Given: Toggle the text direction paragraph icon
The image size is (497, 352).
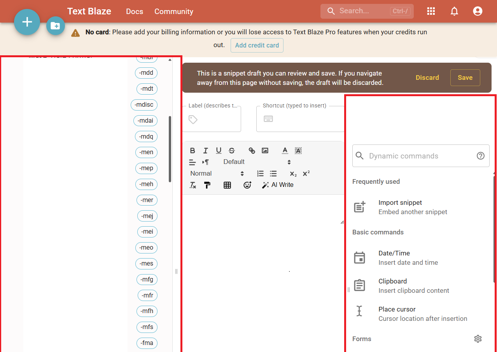Looking at the screenshot, I should 205,162.
